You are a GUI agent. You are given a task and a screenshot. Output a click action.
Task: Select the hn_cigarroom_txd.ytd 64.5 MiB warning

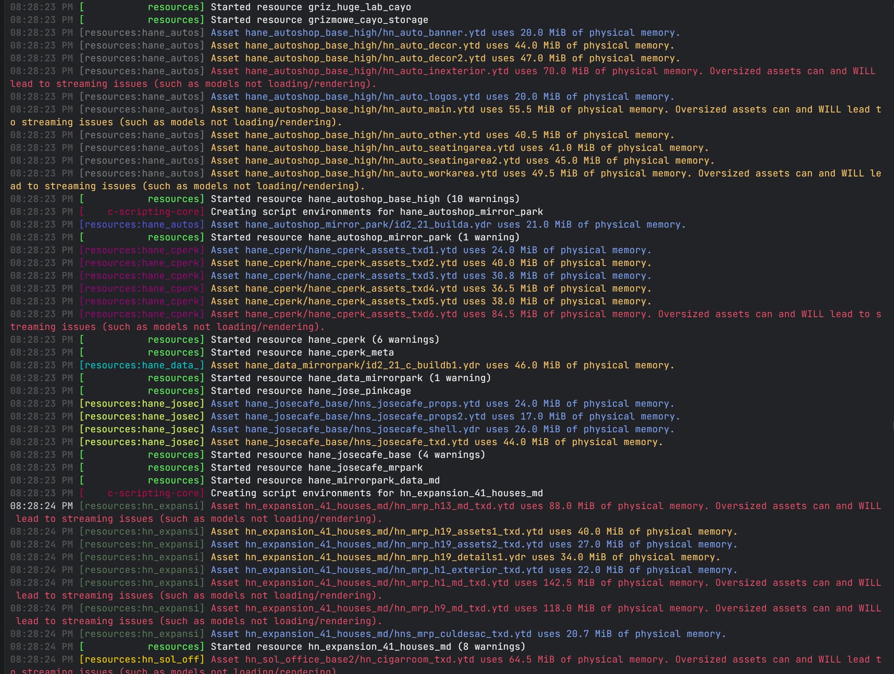coord(446,665)
